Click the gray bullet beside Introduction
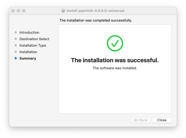 coord(16,32)
